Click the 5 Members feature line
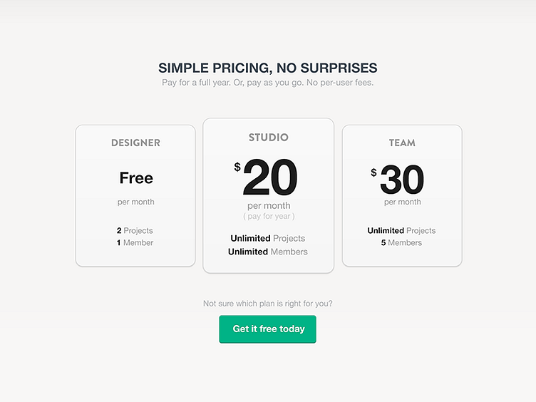Viewport: 536px width, 402px height. pyautogui.click(x=401, y=243)
